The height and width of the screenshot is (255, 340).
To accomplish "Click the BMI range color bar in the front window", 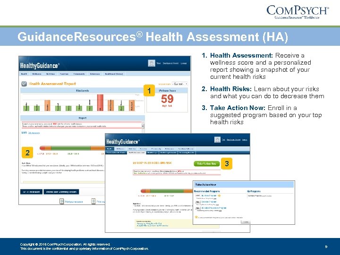I will pyautogui.click(x=167, y=191).
